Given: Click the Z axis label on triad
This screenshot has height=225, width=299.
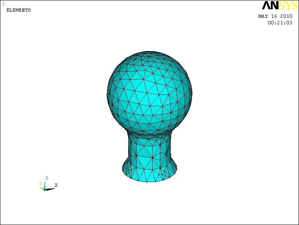Looking at the screenshot, I should (x=46, y=178).
